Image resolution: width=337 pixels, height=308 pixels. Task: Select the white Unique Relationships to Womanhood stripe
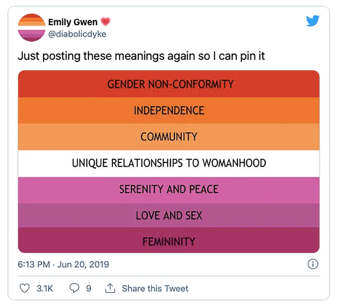pos(169,163)
